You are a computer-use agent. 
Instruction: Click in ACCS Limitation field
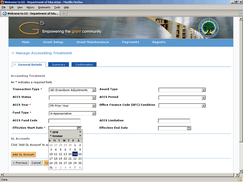[174, 121]
